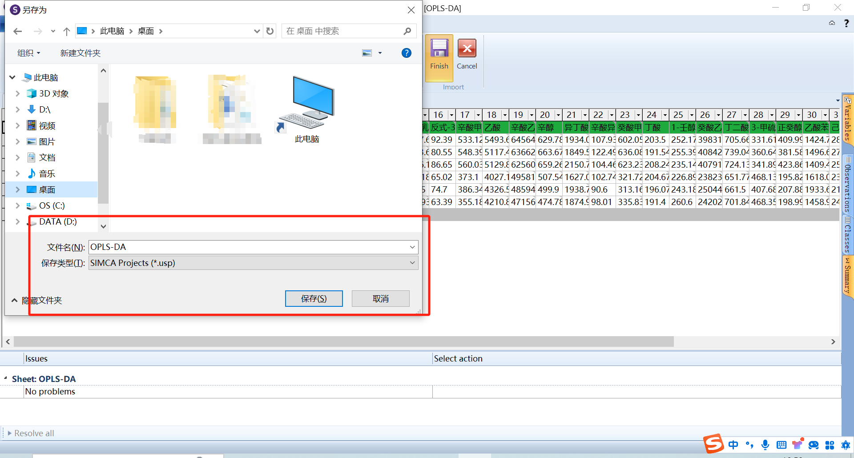
Task: Open the help question mark in save dialog
Action: coord(406,53)
